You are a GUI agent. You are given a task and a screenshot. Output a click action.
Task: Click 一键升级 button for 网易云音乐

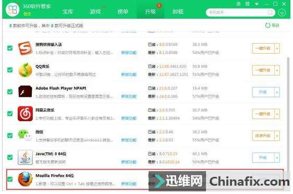pyautogui.click(x=263, y=114)
